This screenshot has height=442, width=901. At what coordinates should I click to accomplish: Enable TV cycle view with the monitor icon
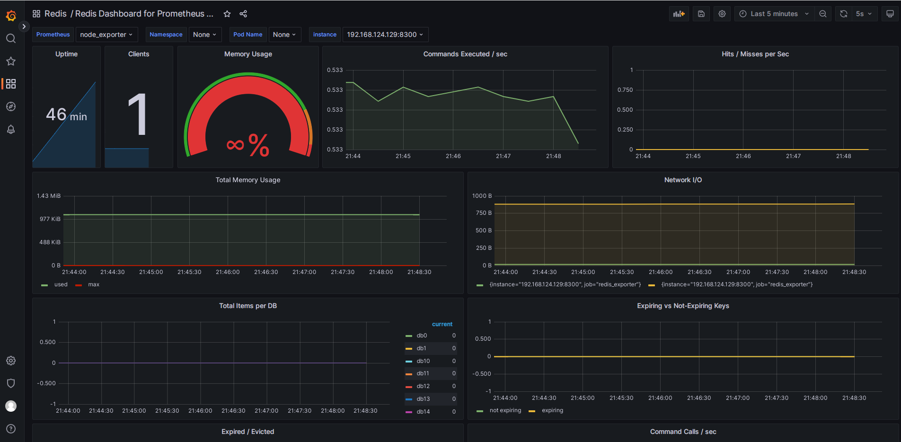[x=890, y=13]
